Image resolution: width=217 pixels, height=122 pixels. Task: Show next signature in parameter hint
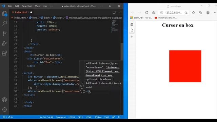[x=82, y=88]
